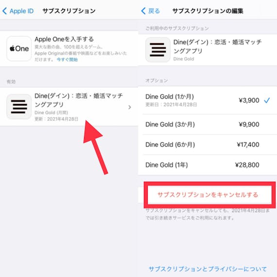Choose the Dine Gold (6か月) plan
This screenshot has width=277, height=277.
(208, 145)
